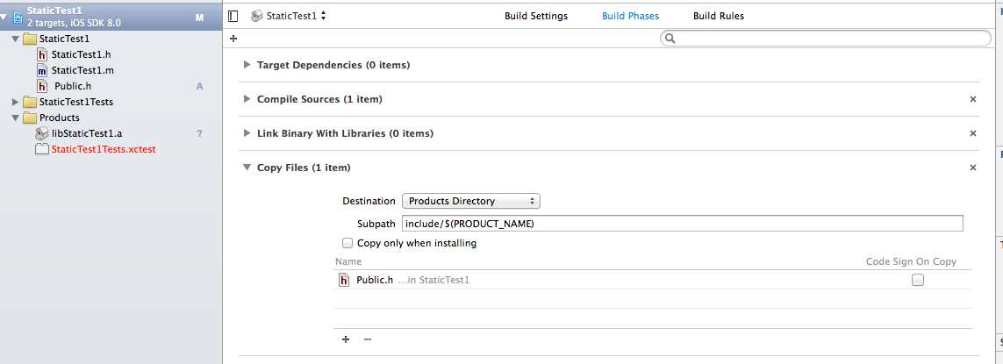Expand Target Dependencies section

click(247, 65)
